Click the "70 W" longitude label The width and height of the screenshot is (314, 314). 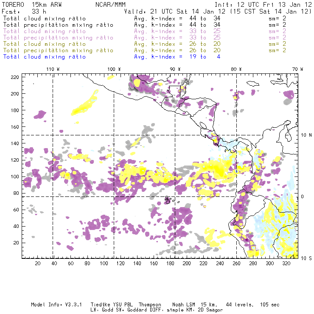point(297,69)
